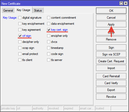Screen dimensions: 129x112
Task: Toggle the ocsp sign checkbox
Action: tap(20, 48)
